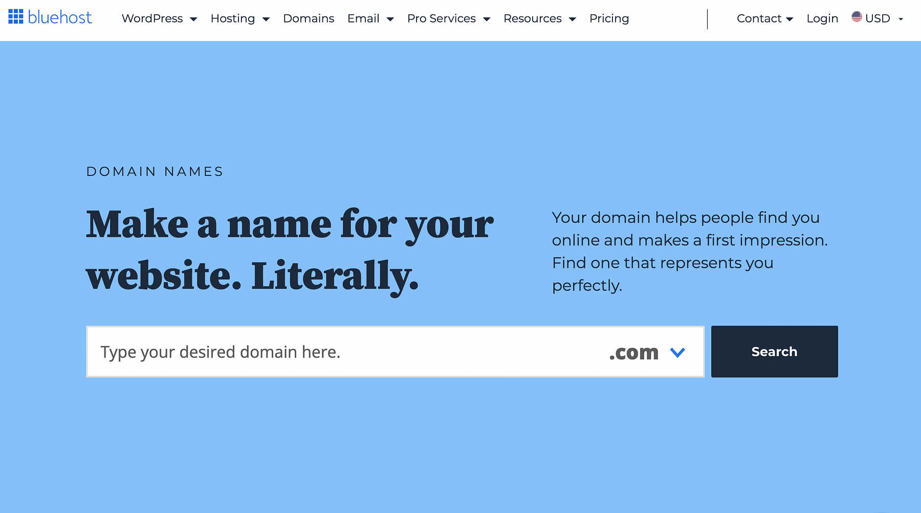Click the caret arrow next to Email
Screen dimensions: 921x513
[x=390, y=19]
